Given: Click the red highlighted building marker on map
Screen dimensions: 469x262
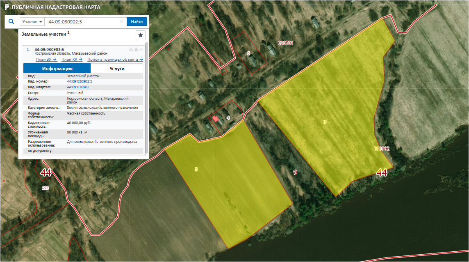Looking at the screenshot, I should [x=216, y=119].
